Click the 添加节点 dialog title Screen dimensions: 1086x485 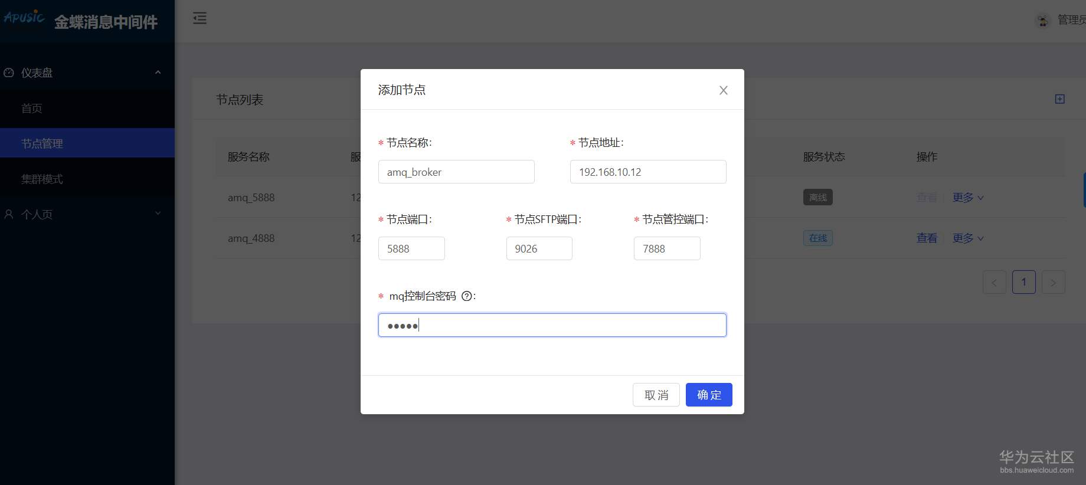click(x=402, y=90)
